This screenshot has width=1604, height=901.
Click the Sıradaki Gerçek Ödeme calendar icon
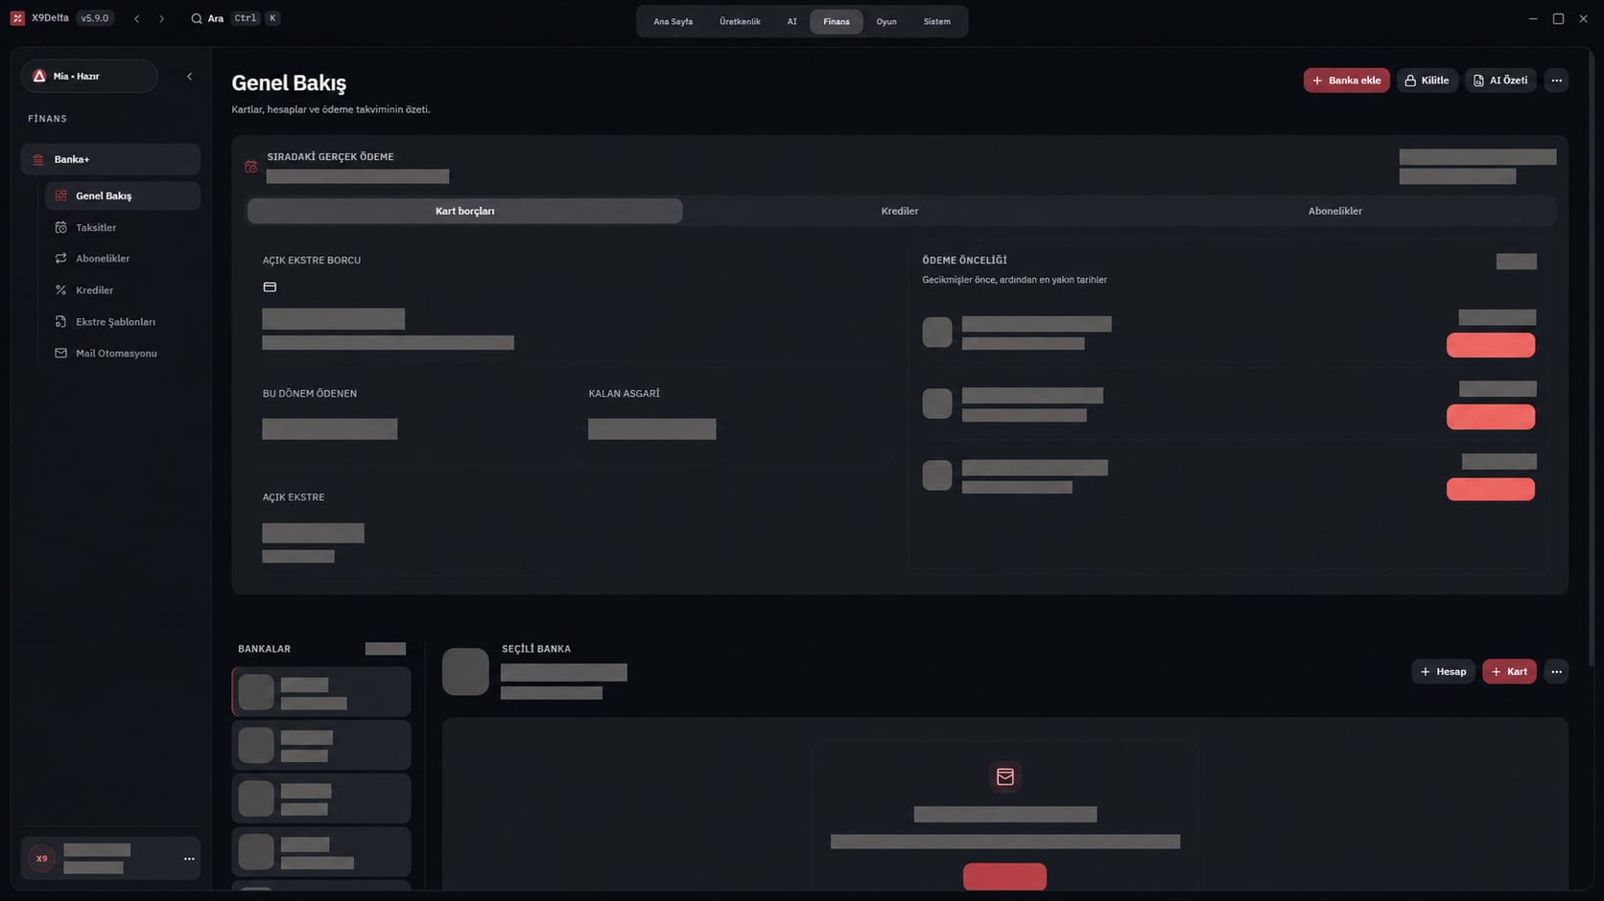click(x=251, y=167)
